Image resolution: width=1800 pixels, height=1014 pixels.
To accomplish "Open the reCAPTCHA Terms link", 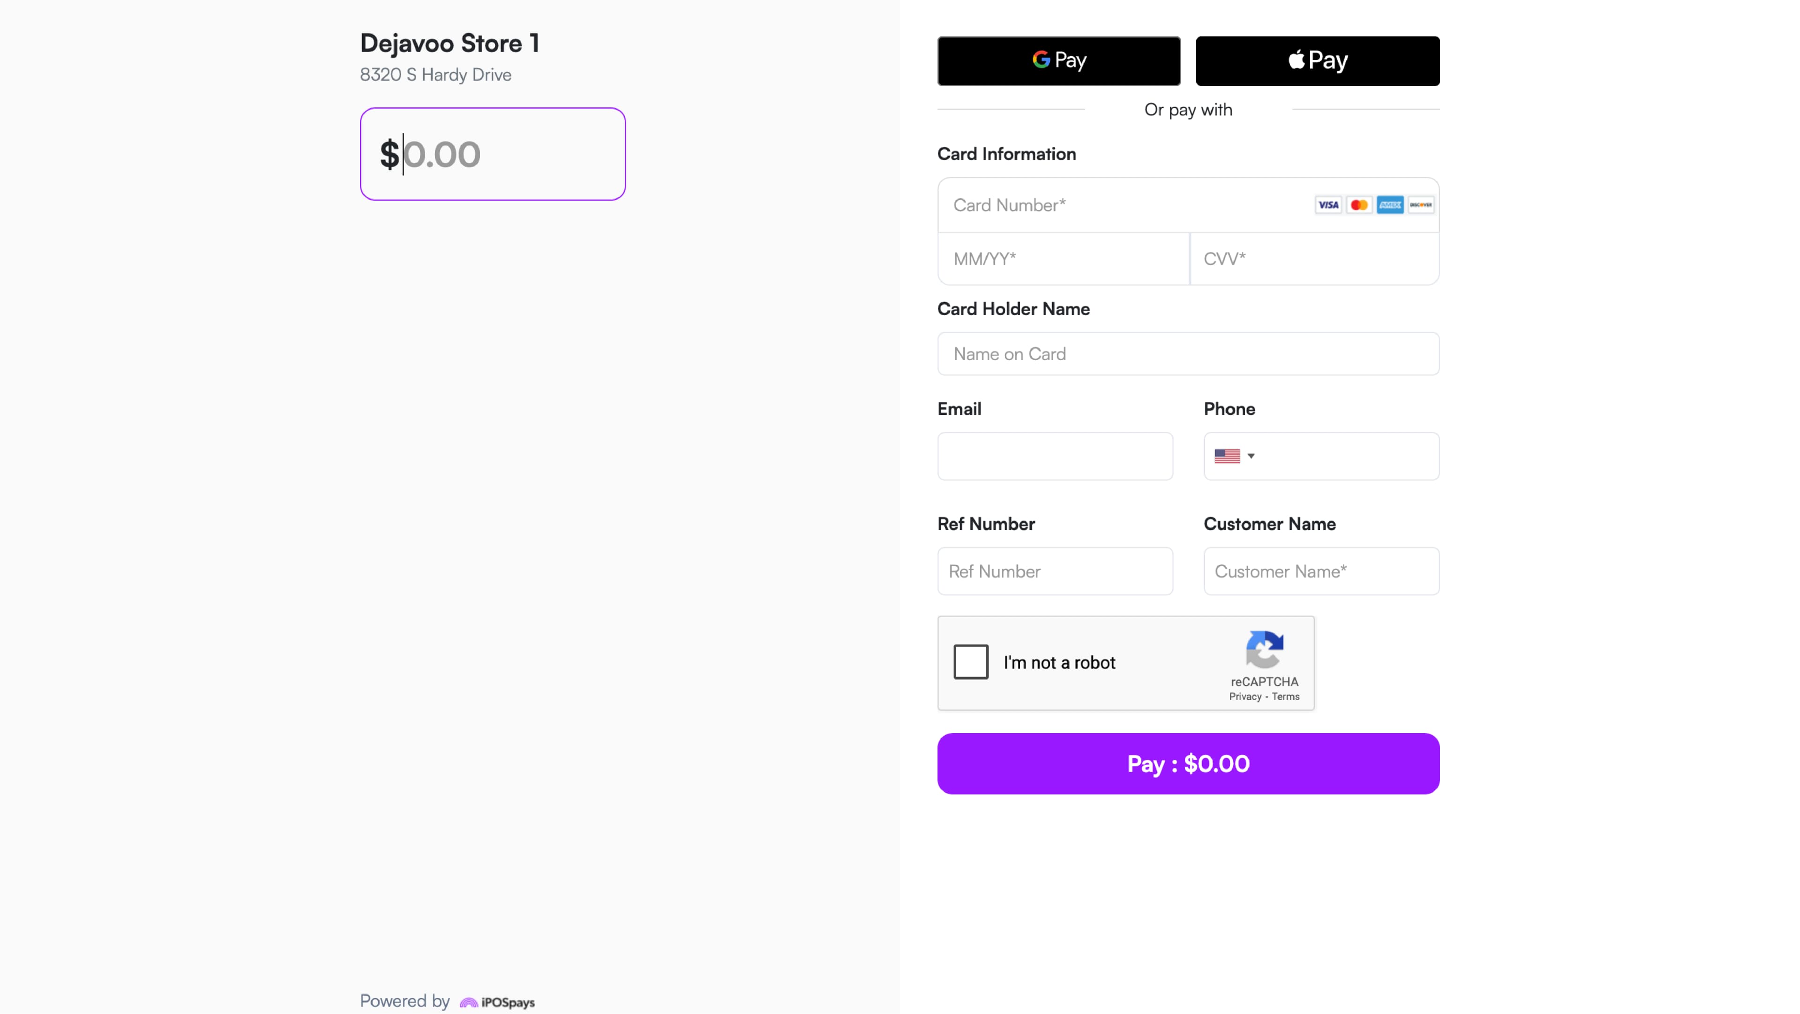I will [x=1286, y=697].
